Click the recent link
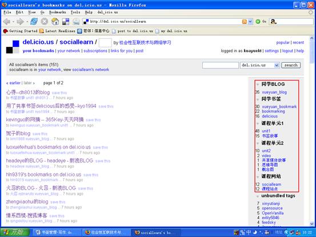The width and height of the screenshot is (316, 237). tap(298, 42)
